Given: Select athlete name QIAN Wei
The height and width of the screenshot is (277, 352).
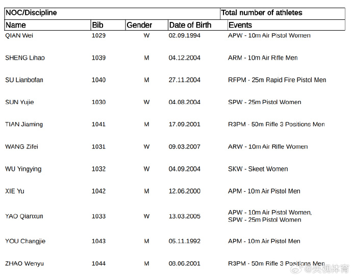Looking at the screenshot, I should coord(19,36).
